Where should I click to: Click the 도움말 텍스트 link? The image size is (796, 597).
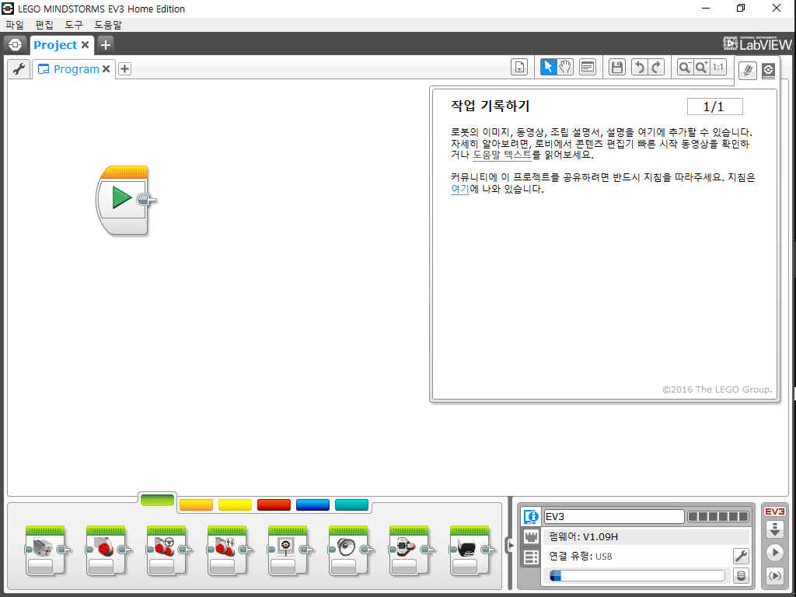(x=501, y=155)
